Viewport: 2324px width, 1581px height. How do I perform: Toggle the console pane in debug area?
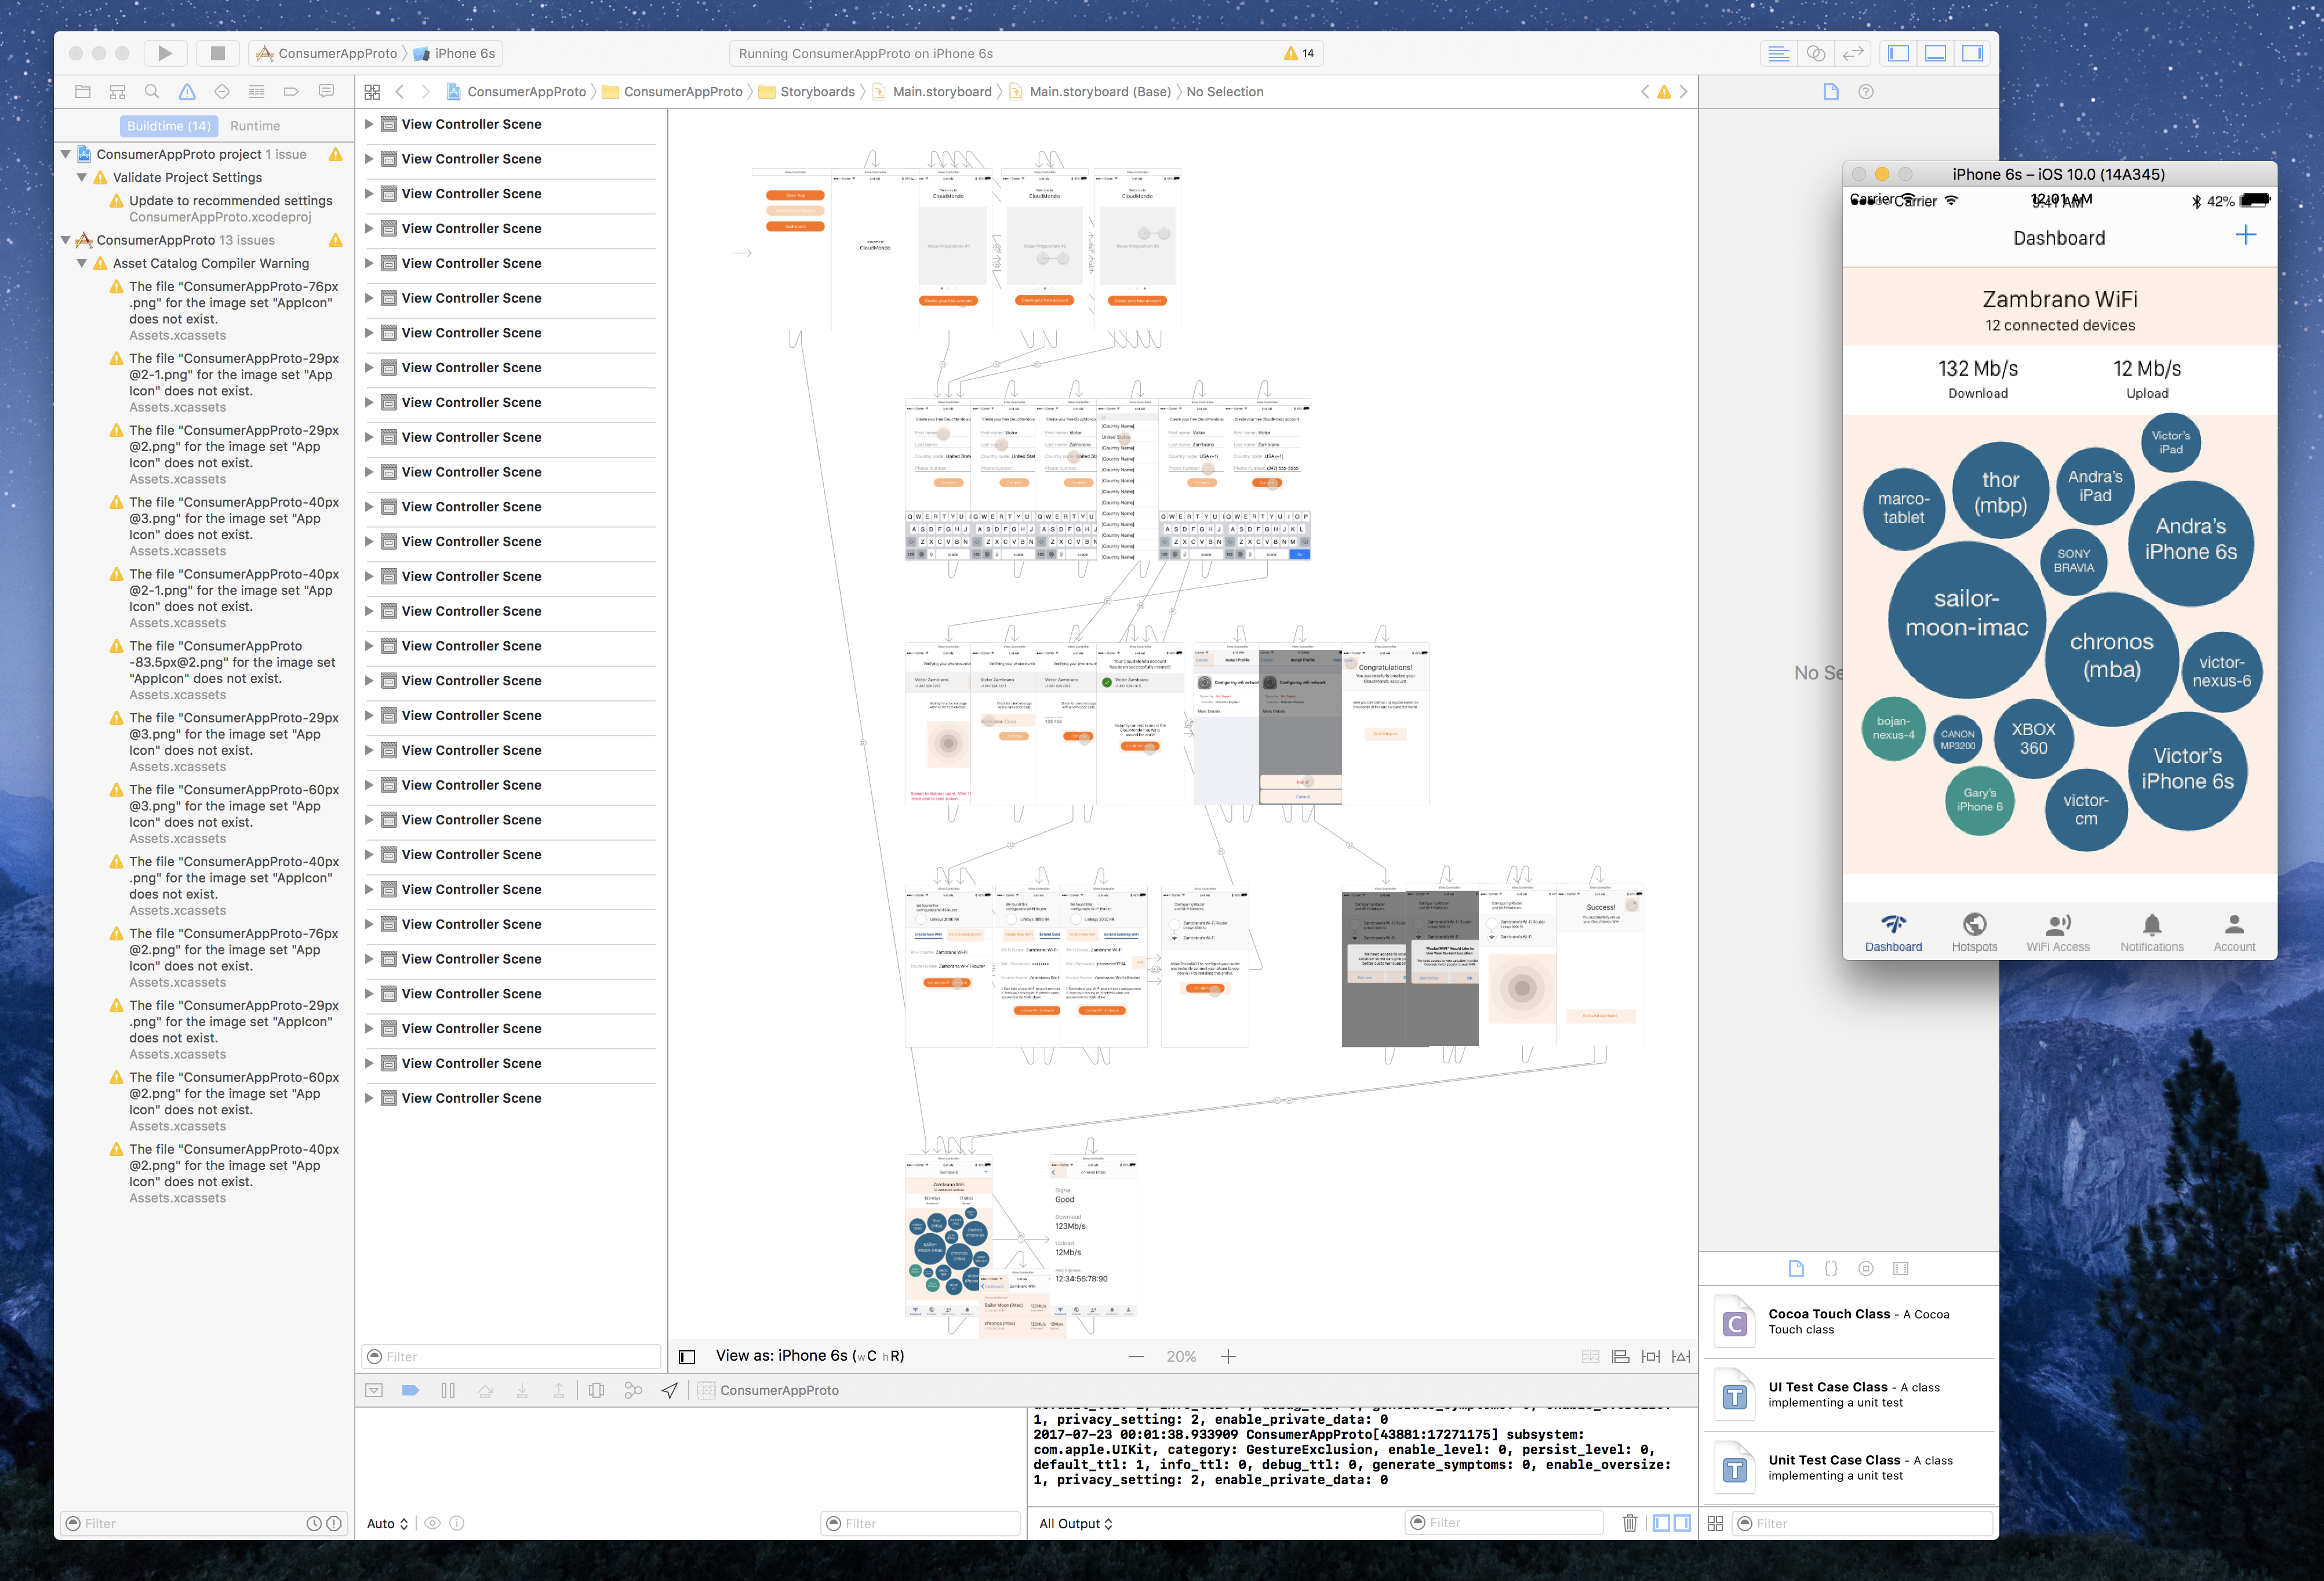point(1682,1523)
